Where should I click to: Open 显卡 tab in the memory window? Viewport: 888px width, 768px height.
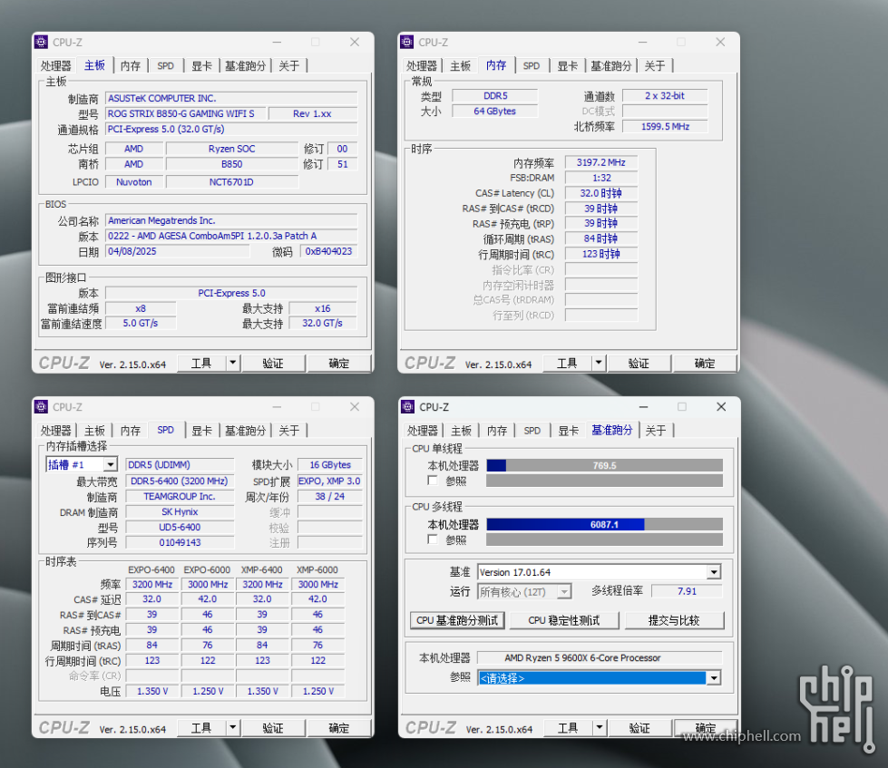click(567, 65)
